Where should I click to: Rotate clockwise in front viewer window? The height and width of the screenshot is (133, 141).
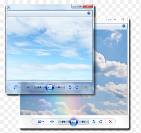pyautogui.click(x=77, y=87)
